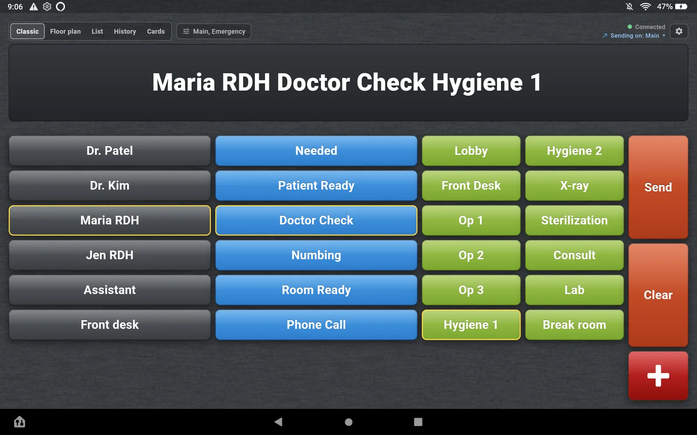Send the composed message
This screenshot has width=697, height=435.
tap(658, 187)
